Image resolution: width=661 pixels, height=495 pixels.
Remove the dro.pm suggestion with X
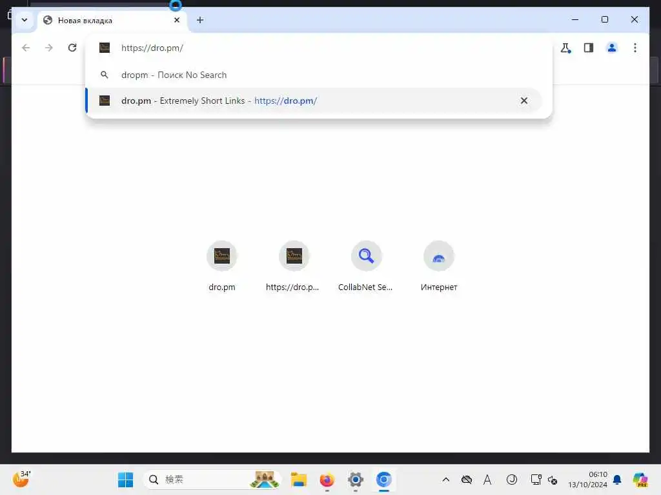tap(524, 101)
